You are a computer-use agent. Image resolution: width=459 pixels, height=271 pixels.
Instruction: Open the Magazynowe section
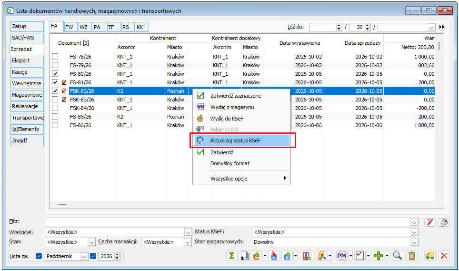point(27,95)
